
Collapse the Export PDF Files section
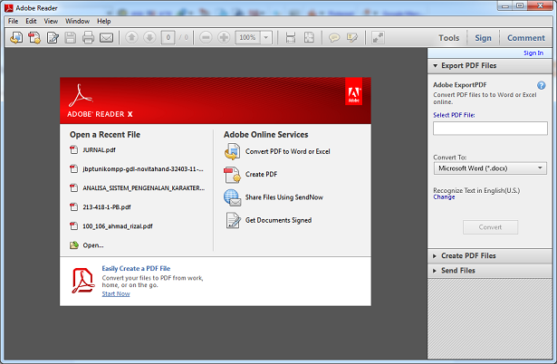436,66
